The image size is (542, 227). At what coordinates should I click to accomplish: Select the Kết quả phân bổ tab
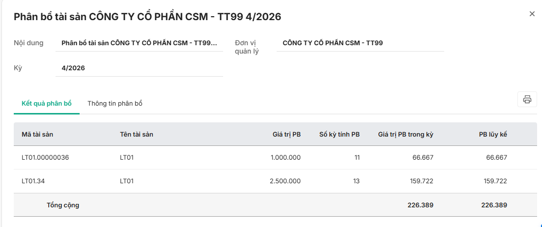pos(47,104)
